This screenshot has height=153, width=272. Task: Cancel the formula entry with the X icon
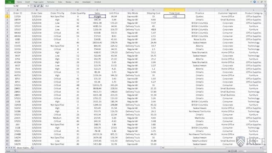[x=35, y=6]
